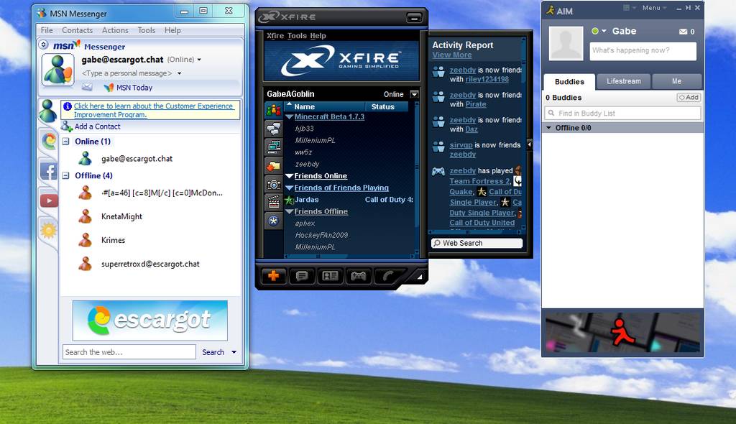Collapse Minecraft Beta 1.7.3 group in Xfire
The width and height of the screenshot is (736, 424).
[290, 117]
